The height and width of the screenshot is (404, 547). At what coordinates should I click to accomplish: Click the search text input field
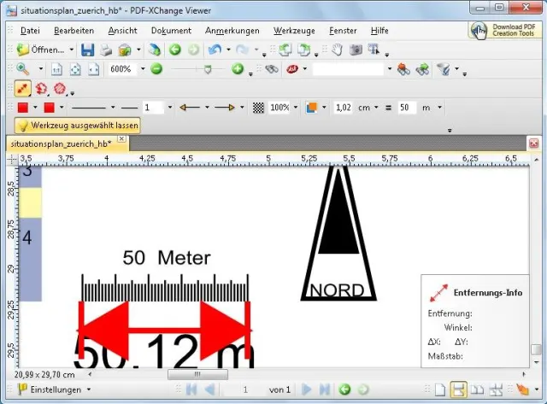tap(348, 69)
